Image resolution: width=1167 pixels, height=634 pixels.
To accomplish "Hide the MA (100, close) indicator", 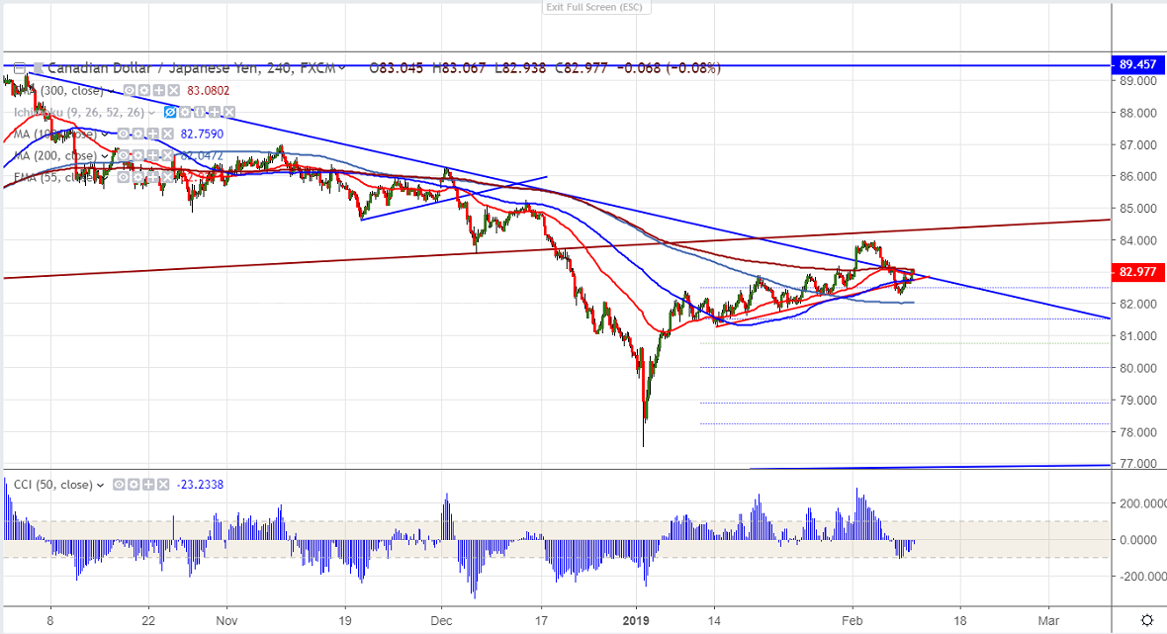I will pyautogui.click(x=124, y=134).
